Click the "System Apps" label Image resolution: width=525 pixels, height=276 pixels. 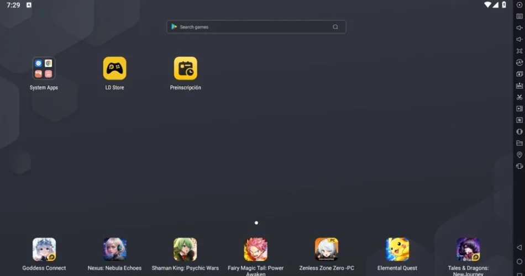[x=44, y=88]
